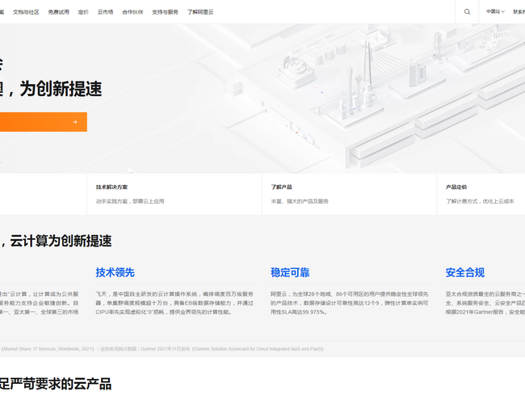
Task: Open the 产品定价 card
Action: pos(481,194)
